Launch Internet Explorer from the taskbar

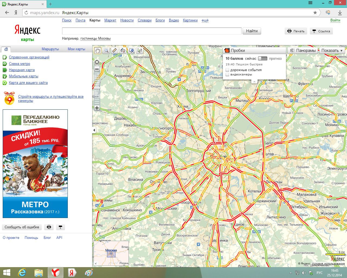pos(22,273)
